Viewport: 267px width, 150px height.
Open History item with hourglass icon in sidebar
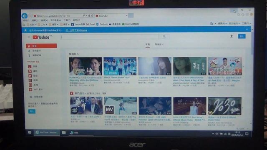pos(35,55)
